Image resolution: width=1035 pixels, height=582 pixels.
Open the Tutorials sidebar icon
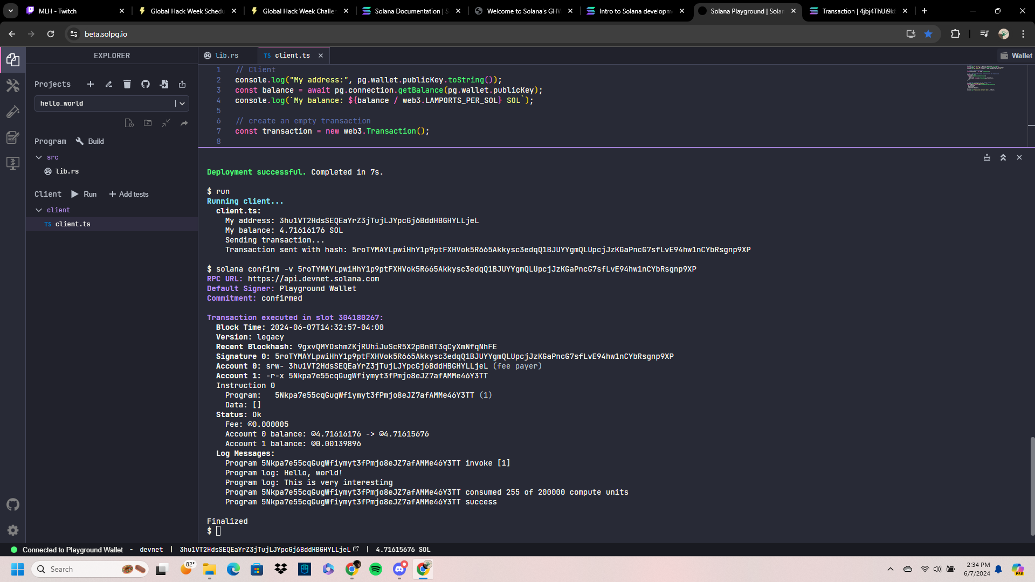(13, 137)
